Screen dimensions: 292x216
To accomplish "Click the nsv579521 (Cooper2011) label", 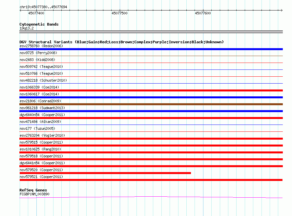I will tap(41, 177).
